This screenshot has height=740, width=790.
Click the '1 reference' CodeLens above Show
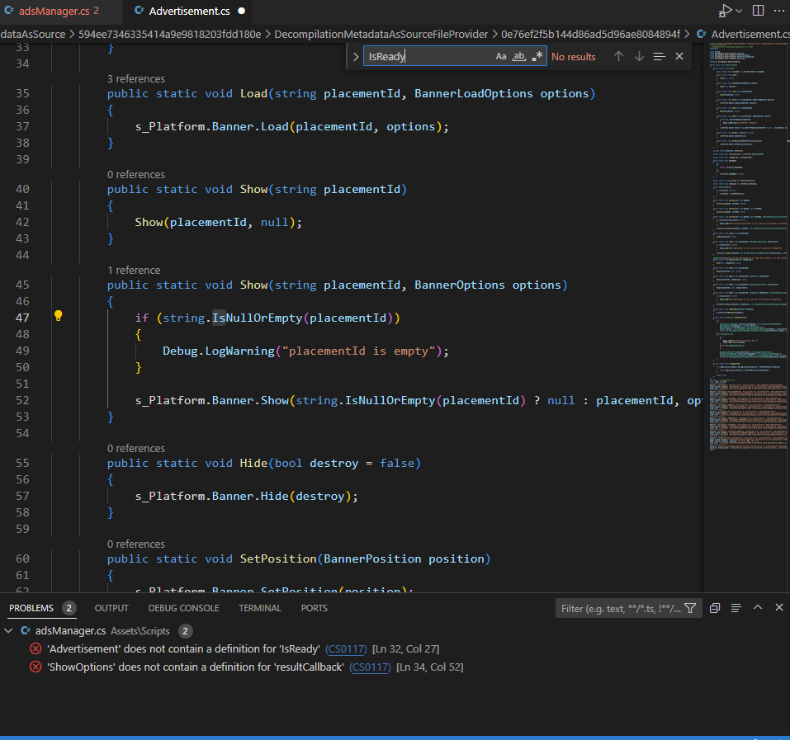[134, 270]
